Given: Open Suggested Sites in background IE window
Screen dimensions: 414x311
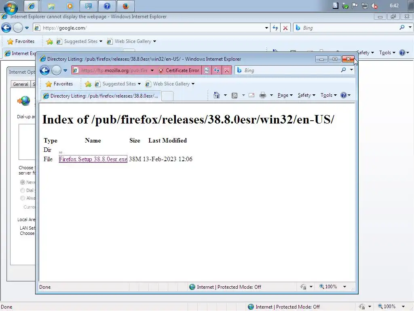Looking at the screenshot, I should pos(79,41).
